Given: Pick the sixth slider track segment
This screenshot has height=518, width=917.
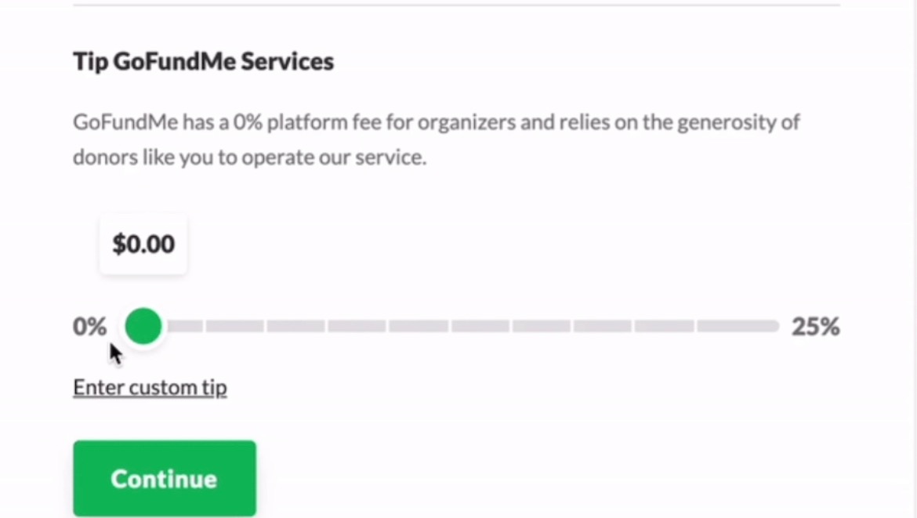Looking at the screenshot, I should click(x=480, y=326).
